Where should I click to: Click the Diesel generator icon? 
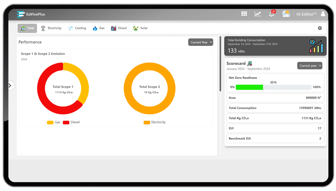pyautogui.click(x=113, y=28)
